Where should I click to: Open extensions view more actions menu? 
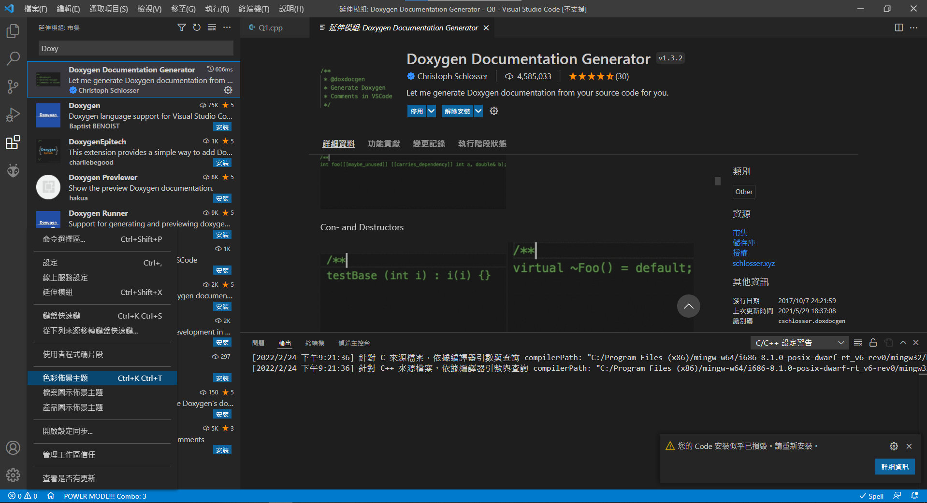pos(227,28)
